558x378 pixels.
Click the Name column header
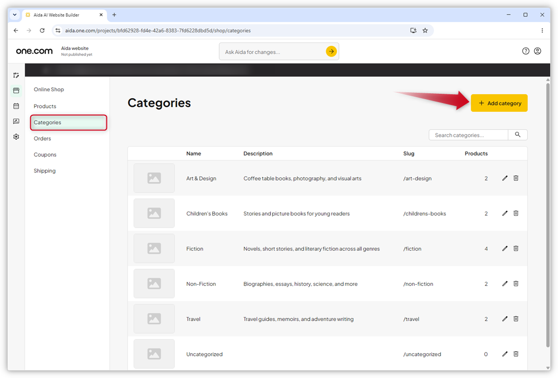[x=194, y=153]
